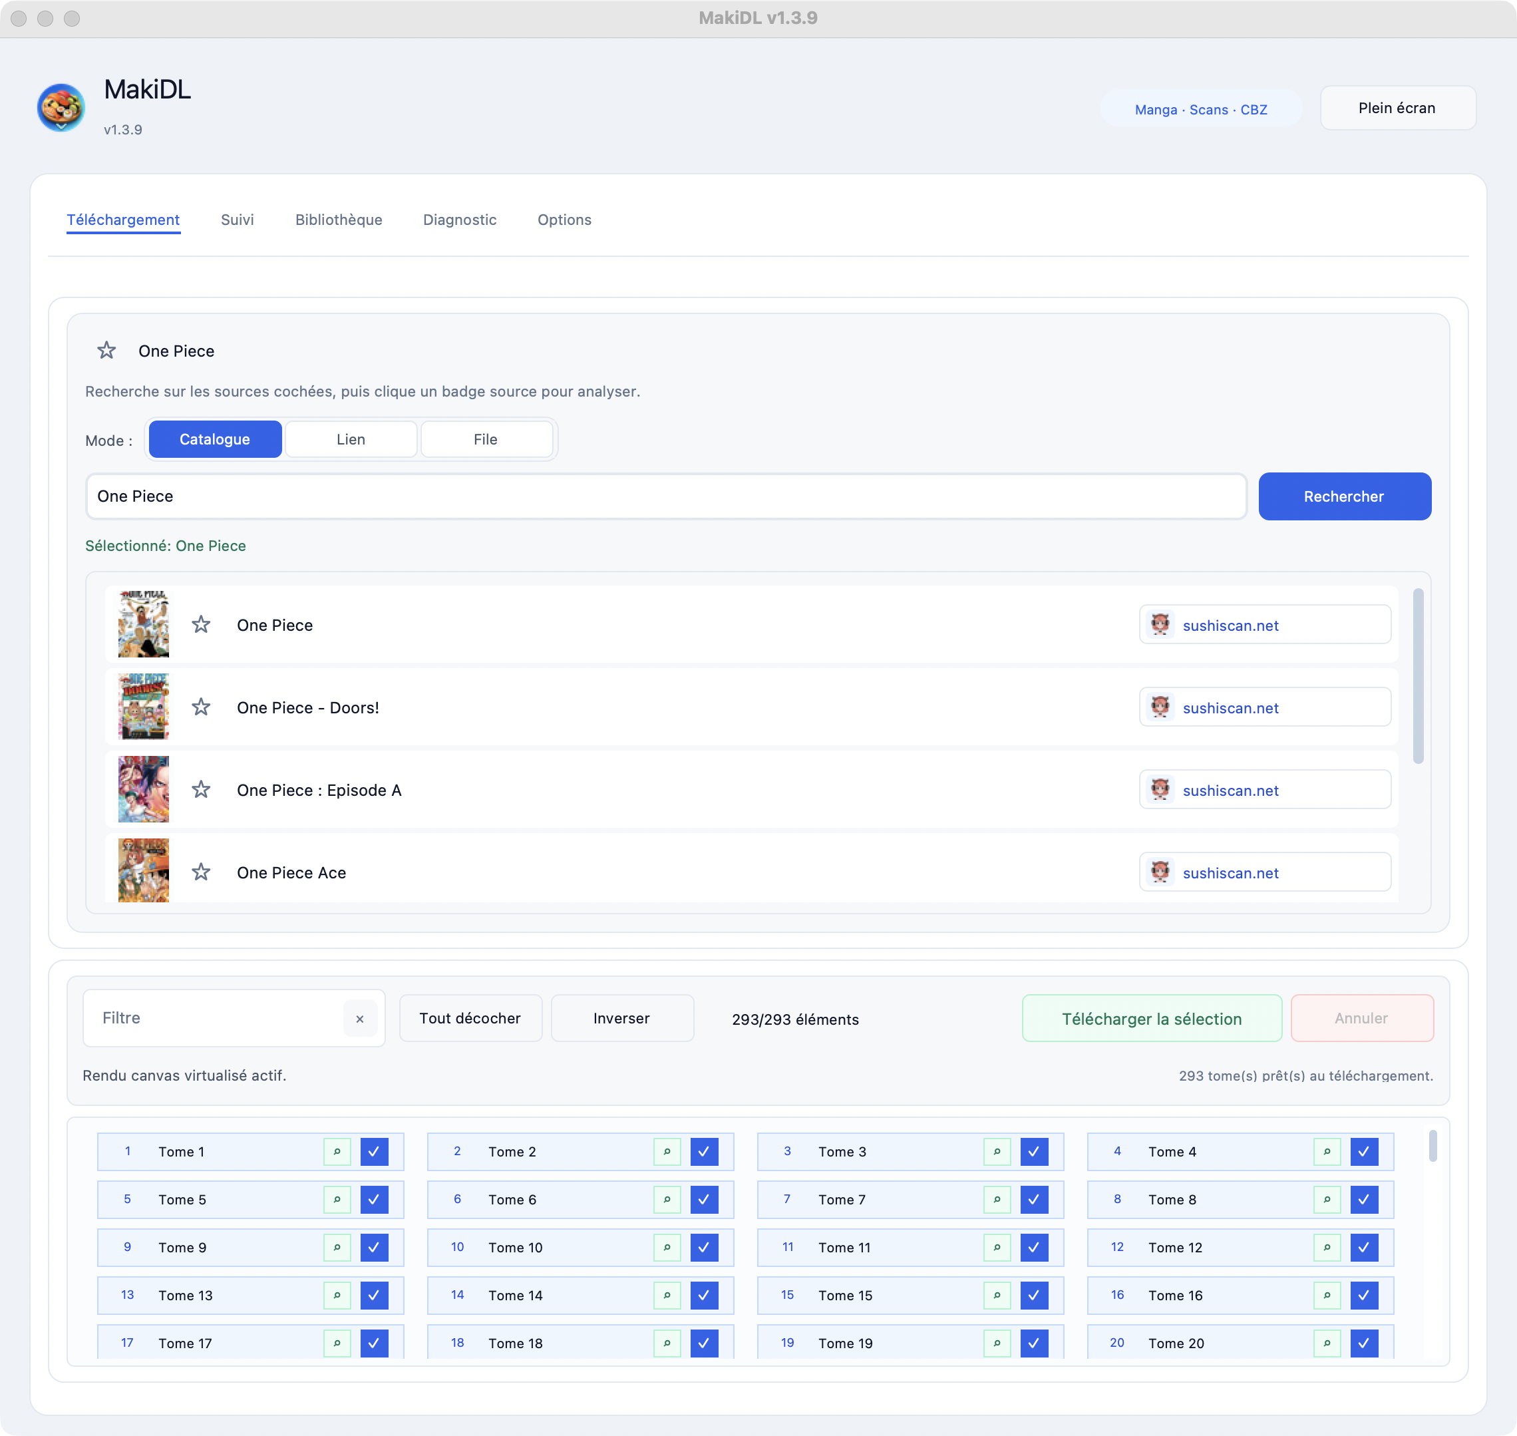Preview Tome 19 with magnifier icon
This screenshot has width=1517, height=1436.
[x=997, y=1344]
